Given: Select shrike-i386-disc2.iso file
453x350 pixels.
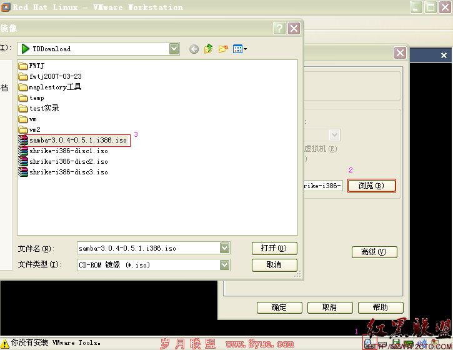Looking at the screenshot, I should point(63,161).
